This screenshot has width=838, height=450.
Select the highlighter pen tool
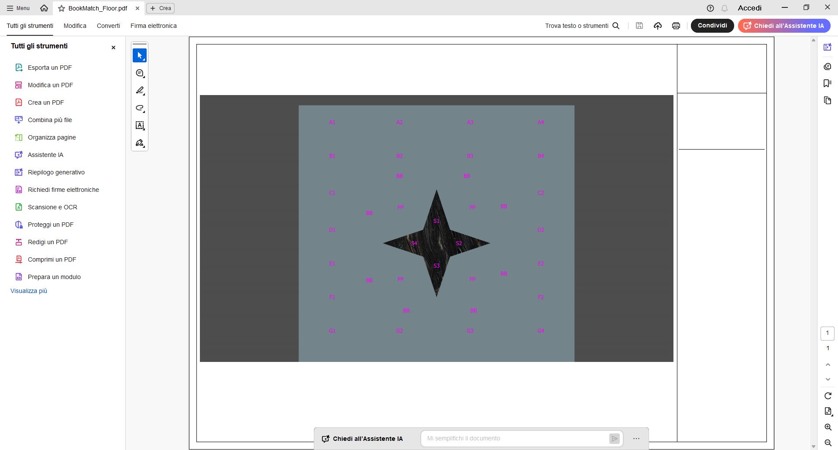tap(140, 91)
